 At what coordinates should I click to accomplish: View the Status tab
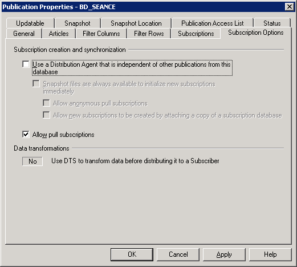(x=272, y=23)
